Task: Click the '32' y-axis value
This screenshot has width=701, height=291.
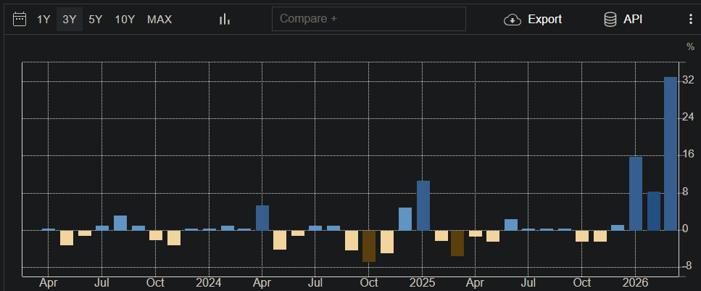Action: (689, 80)
